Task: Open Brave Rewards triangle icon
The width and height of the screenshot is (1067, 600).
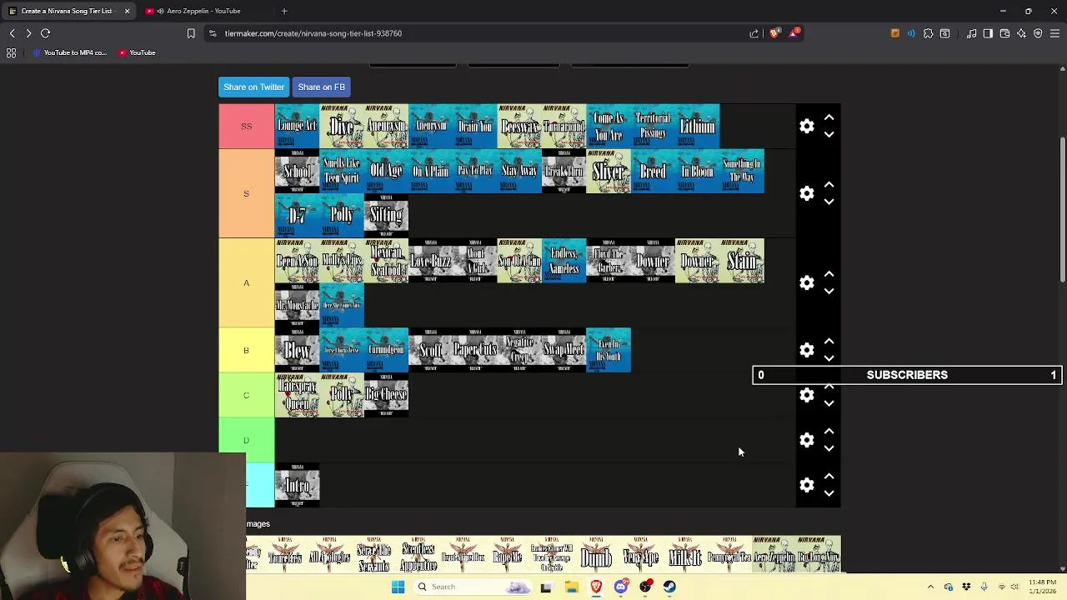Action: click(794, 33)
